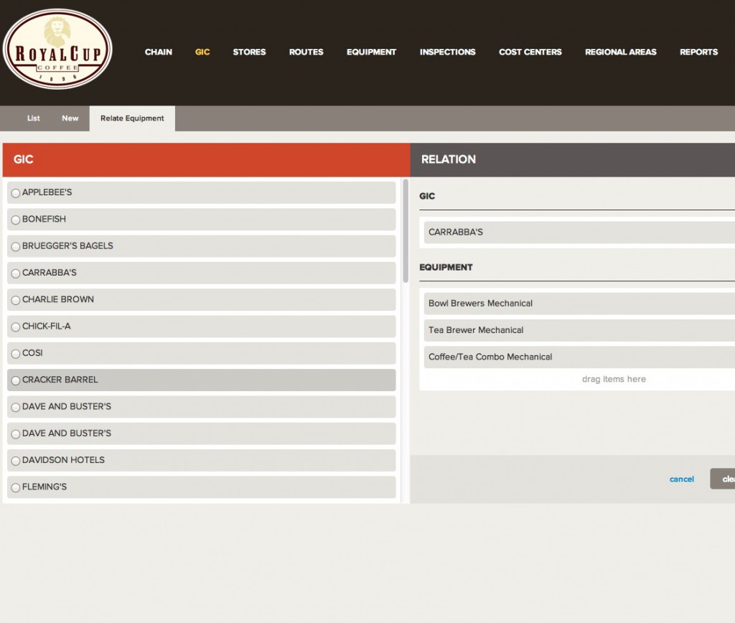
Task: Select the CRACKER BARREL radio button
Action: point(16,380)
